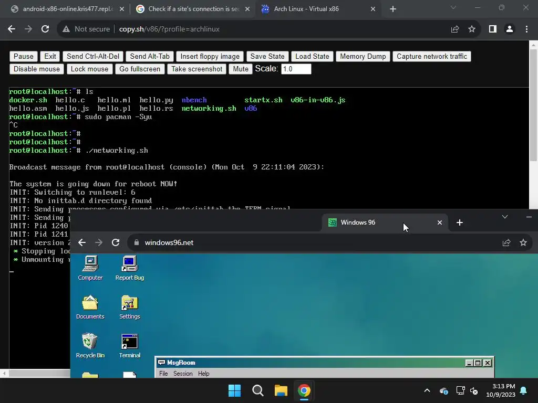
Task: Select the Windows 96 tab
Action: [x=384, y=222]
